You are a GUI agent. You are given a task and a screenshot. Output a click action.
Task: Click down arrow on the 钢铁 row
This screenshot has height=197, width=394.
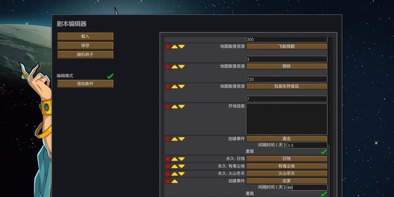point(181,66)
